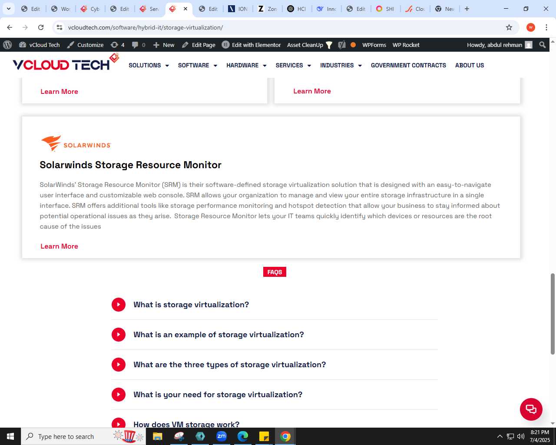Switch to the Zon browser tab
This screenshot has width=556, height=445.
pos(268,9)
